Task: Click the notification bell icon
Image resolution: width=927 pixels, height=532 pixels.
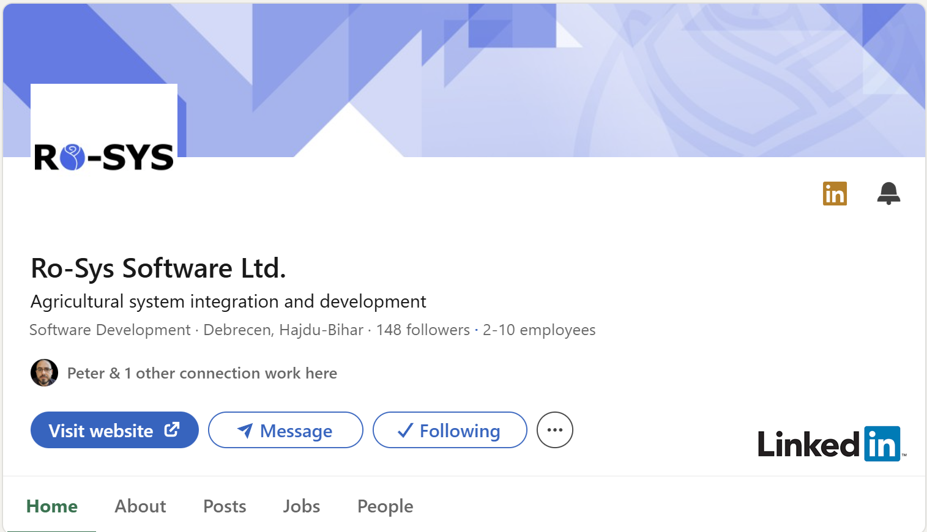Action: pyautogui.click(x=888, y=193)
